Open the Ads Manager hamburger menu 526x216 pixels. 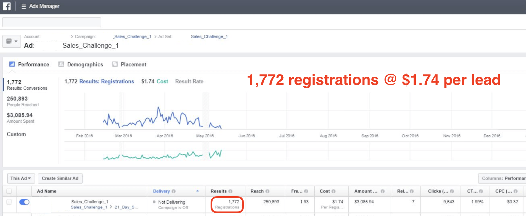click(24, 6)
